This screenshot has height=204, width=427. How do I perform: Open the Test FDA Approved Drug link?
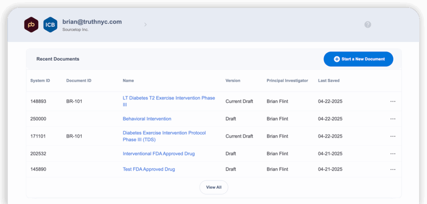pyautogui.click(x=148, y=169)
